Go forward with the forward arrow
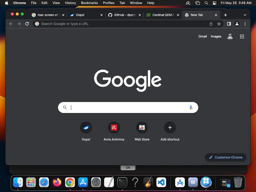Screen dimensions: 256x192 click(x=19, y=24)
